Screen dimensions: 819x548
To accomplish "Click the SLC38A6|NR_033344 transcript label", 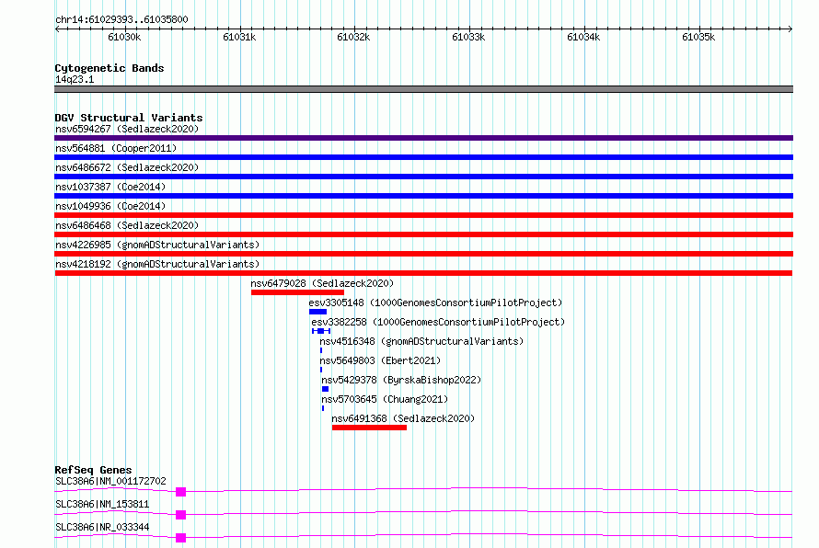I will point(102,527).
